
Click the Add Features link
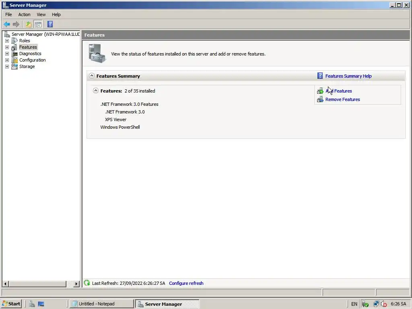point(339,91)
